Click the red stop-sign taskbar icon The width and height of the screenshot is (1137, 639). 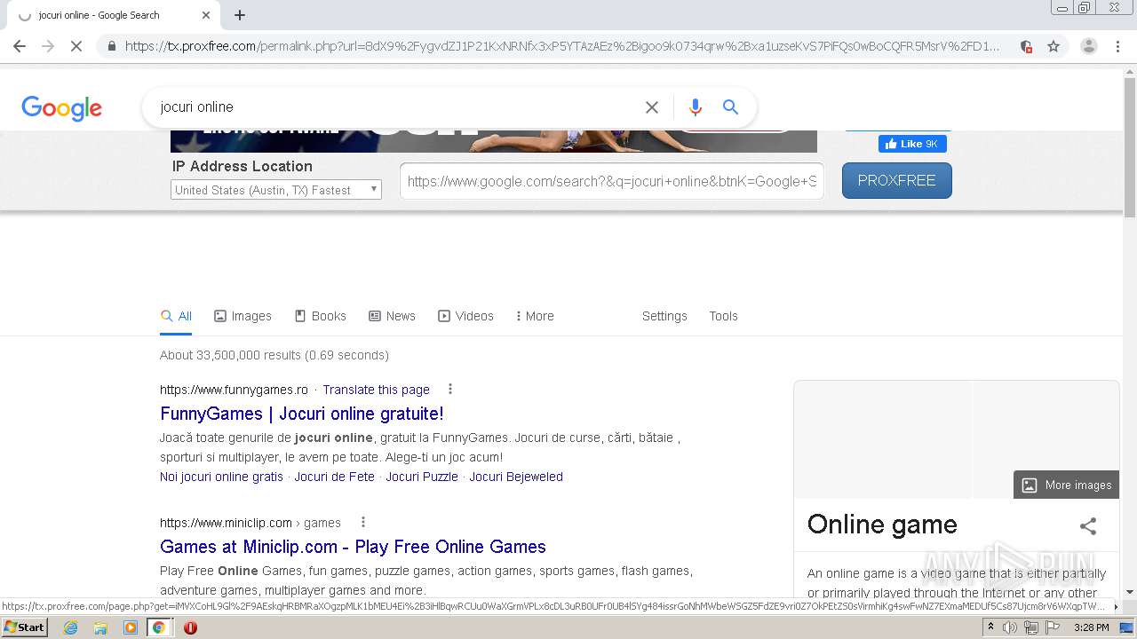coord(190,627)
